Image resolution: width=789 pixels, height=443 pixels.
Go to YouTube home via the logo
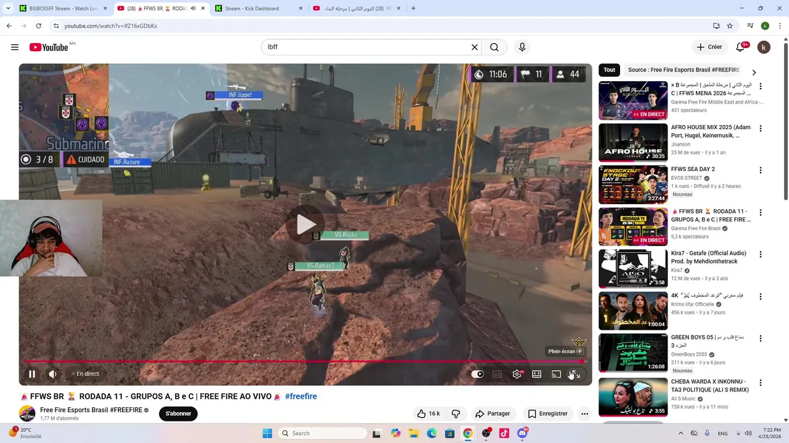[49, 47]
